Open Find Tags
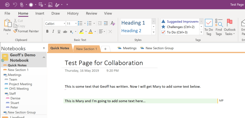Image resolution: width=245 pixels, height=118 pixels. 219,27
